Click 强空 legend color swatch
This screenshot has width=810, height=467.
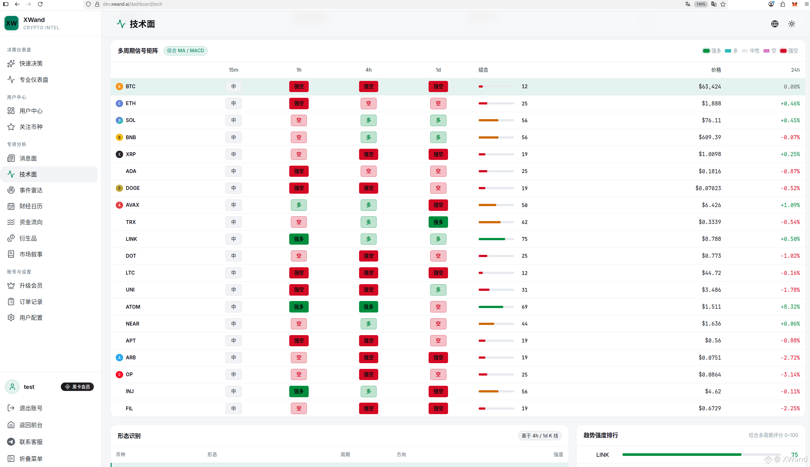point(783,51)
